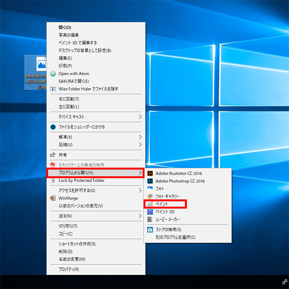Click the フォト ギャラリー icon
Viewport: 289px width, 289px height.
click(x=150, y=197)
